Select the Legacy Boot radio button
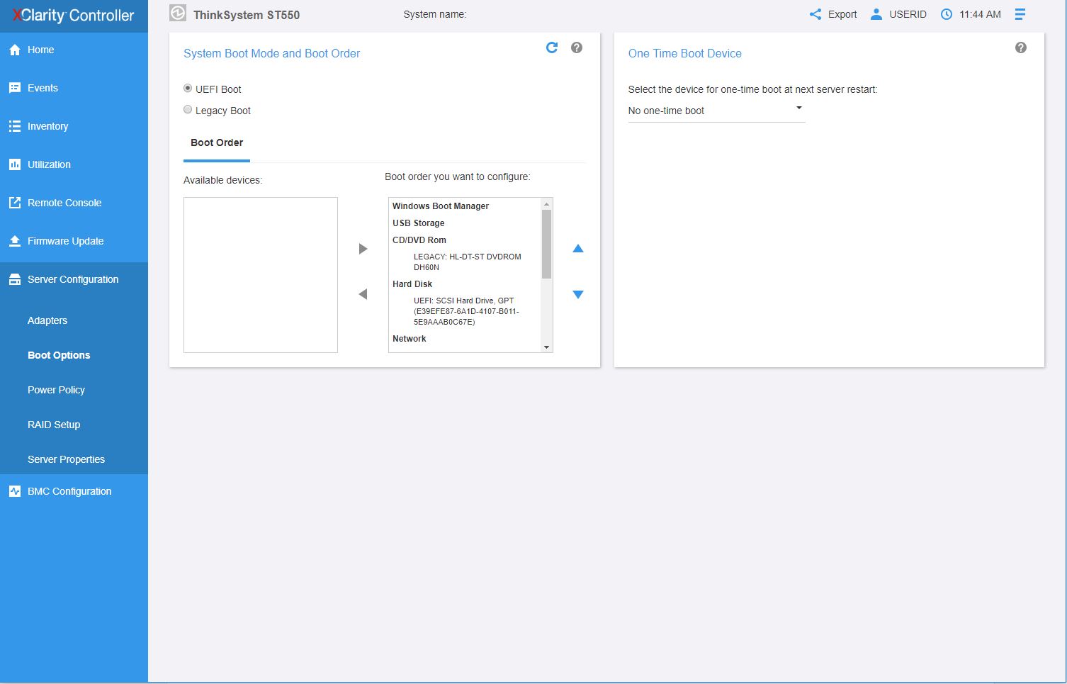This screenshot has height=684, width=1067. pos(188,110)
